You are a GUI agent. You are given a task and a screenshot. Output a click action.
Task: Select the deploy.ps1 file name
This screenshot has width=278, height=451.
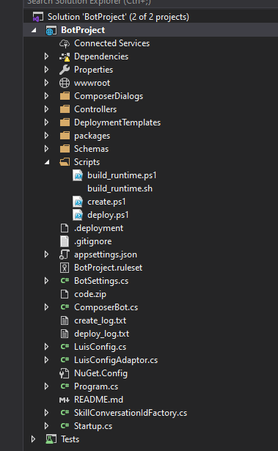(x=108, y=215)
